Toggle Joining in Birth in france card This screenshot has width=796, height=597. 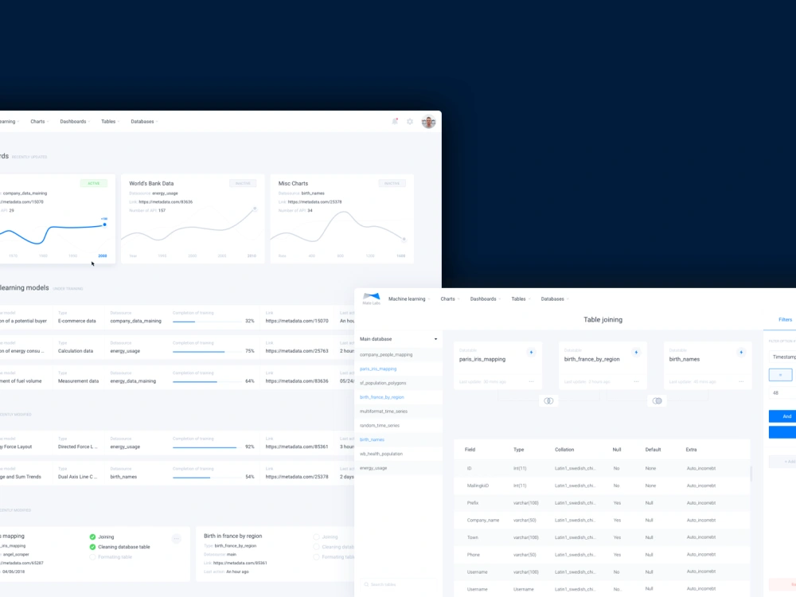click(316, 537)
